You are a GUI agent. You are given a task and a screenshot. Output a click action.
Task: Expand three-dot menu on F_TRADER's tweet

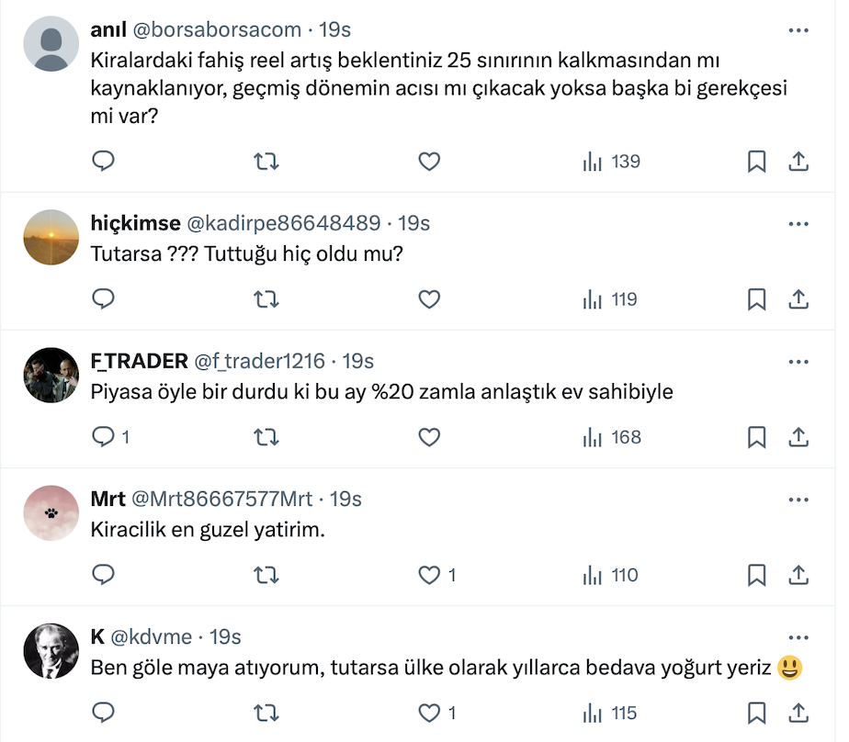(x=798, y=361)
